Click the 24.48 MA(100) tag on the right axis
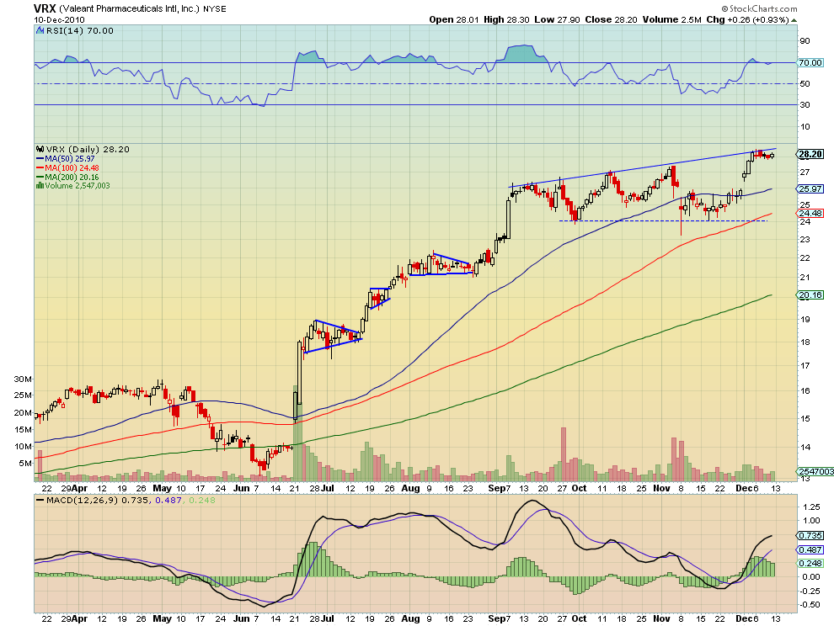This screenshot has width=834, height=626. [810, 213]
